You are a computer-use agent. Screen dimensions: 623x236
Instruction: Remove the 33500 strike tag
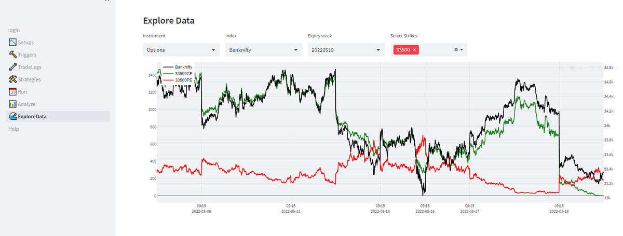tap(414, 50)
